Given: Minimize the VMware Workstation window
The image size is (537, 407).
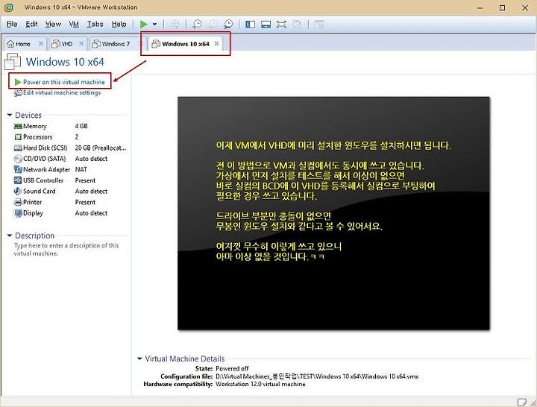Looking at the screenshot, I should pos(480,7).
